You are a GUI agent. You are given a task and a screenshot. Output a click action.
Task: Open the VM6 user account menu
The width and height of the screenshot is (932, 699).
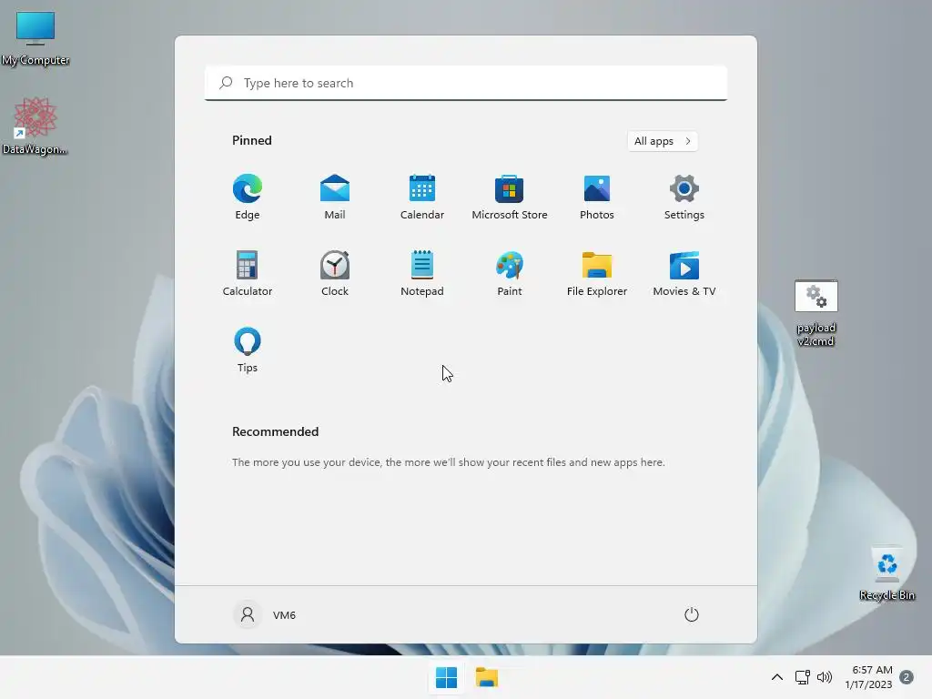tap(265, 614)
